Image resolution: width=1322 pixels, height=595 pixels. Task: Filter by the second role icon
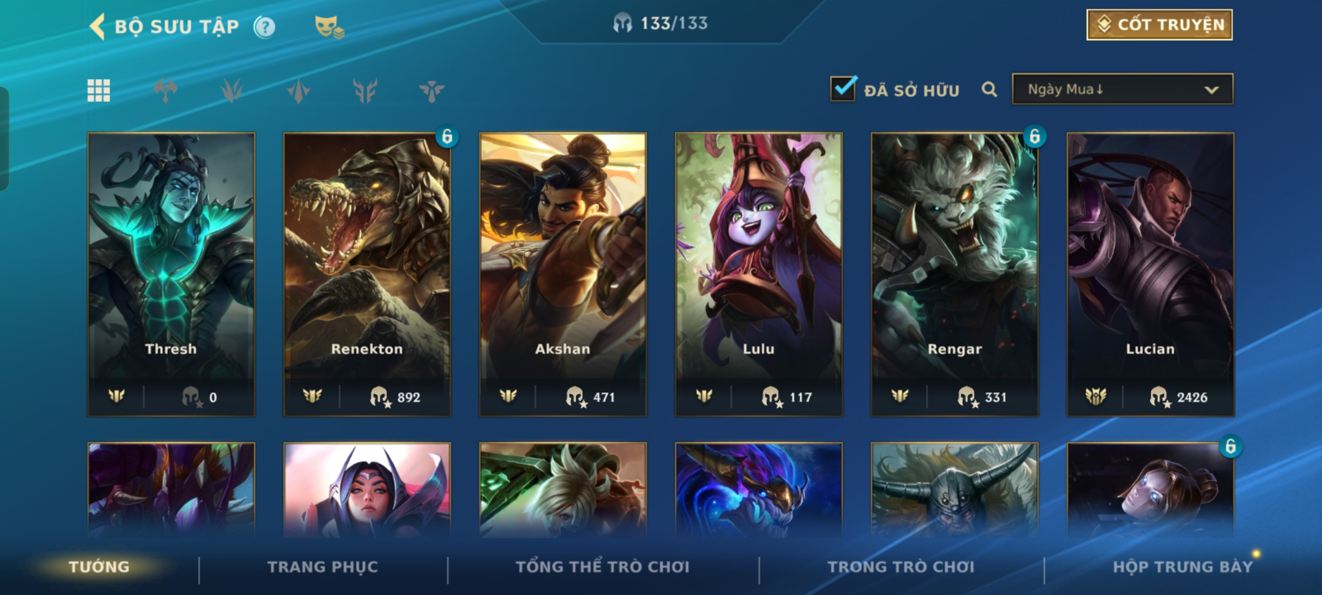point(231,91)
